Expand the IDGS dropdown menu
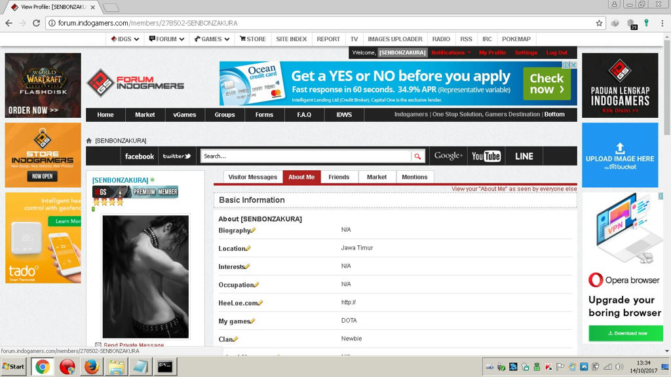 point(125,39)
